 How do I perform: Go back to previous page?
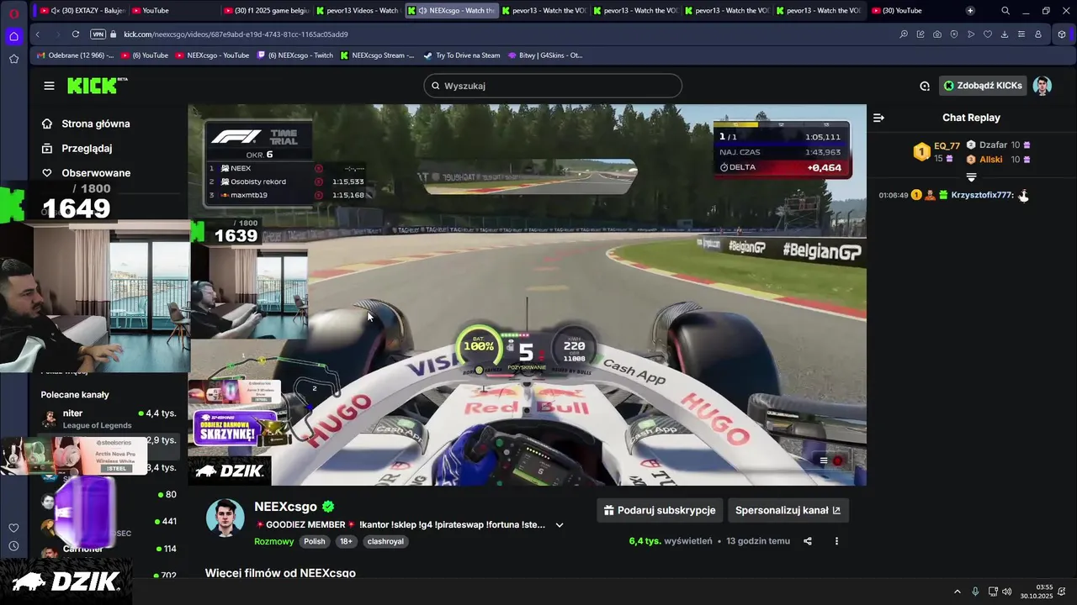coord(37,34)
